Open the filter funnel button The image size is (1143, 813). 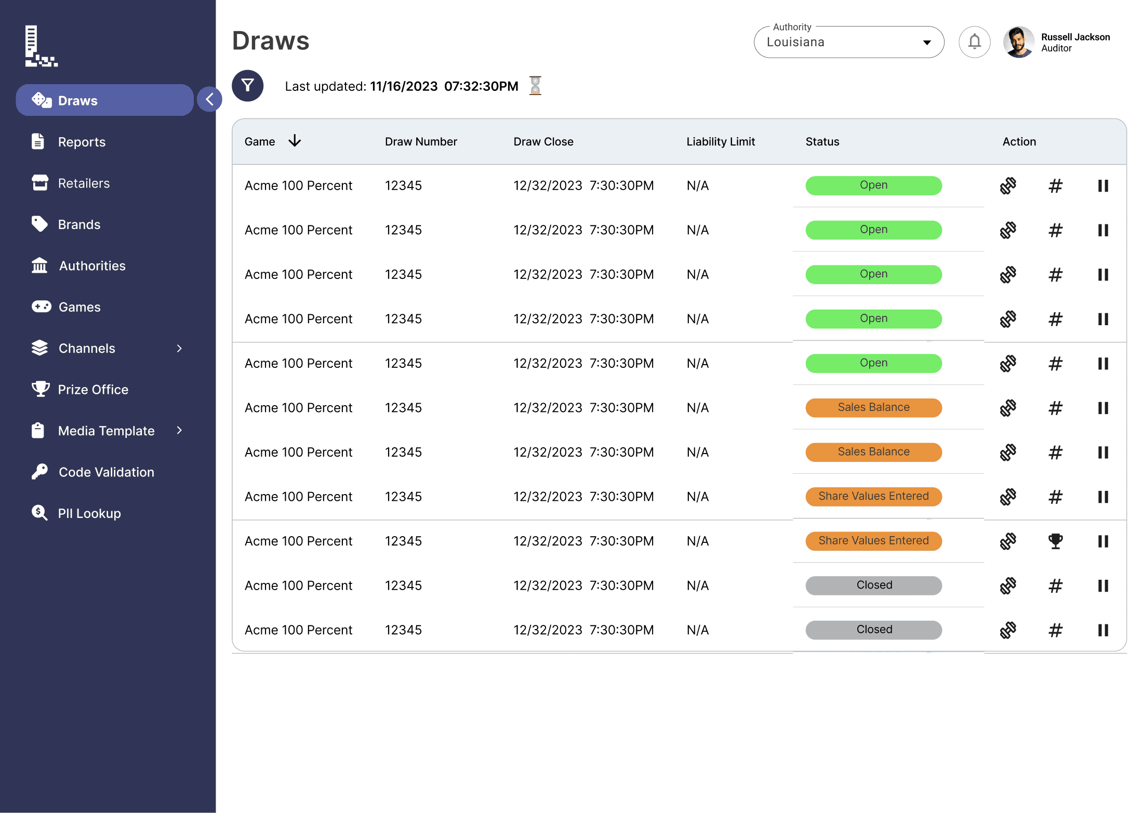click(247, 86)
